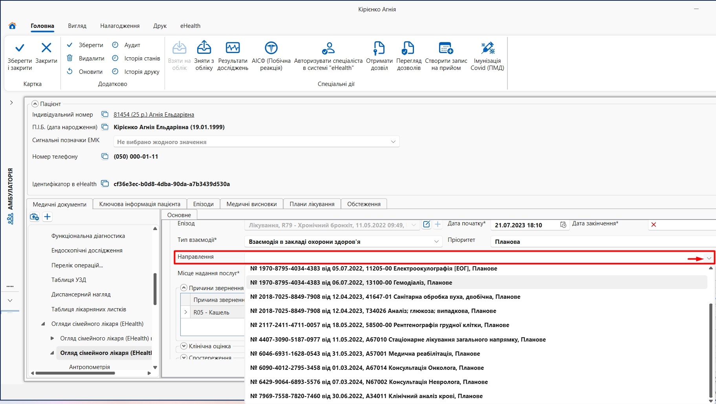Clear Дата закінчення with red X

[x=654, y=225]
